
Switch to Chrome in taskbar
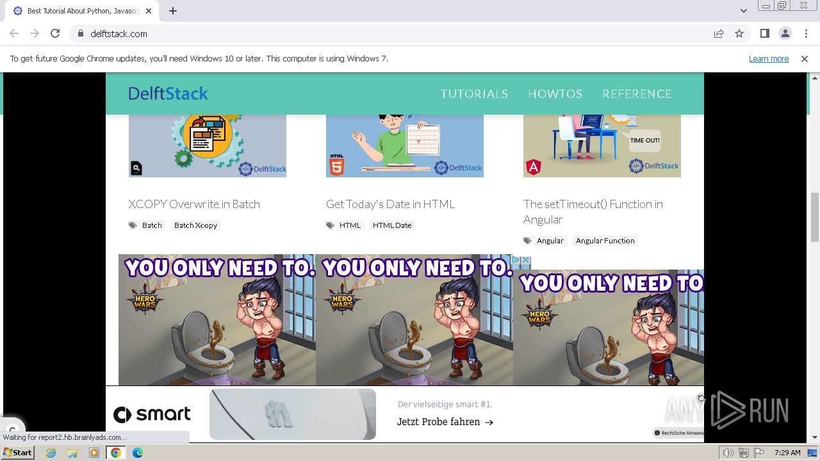[116, 453]
